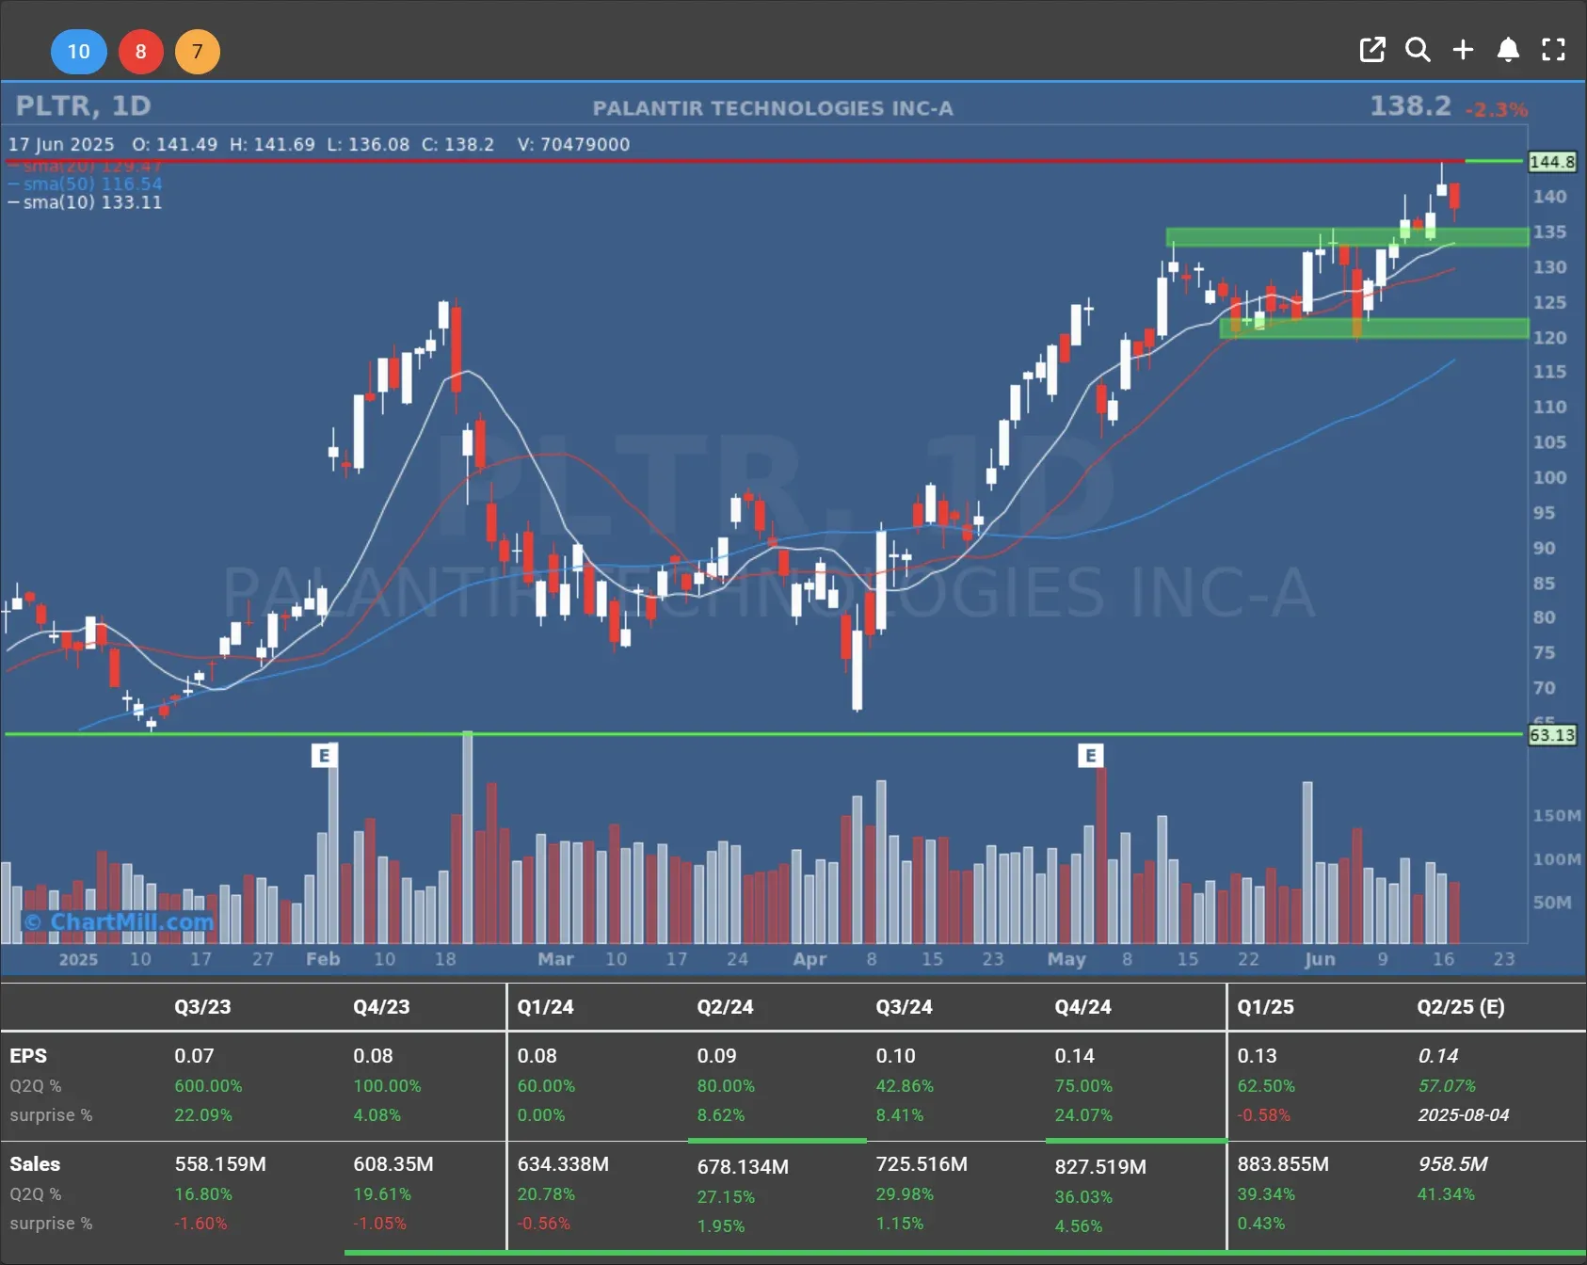Click the sma(50) 116.54 legend
Image resolution: width=1587 pixels, height=1265 pixels.
(86, 184)
